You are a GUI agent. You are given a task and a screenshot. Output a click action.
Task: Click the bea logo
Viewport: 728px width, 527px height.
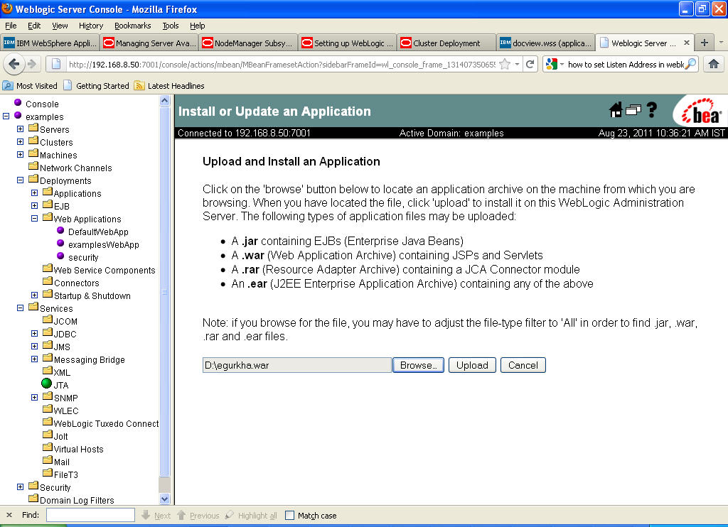click(x=702, y=111)
